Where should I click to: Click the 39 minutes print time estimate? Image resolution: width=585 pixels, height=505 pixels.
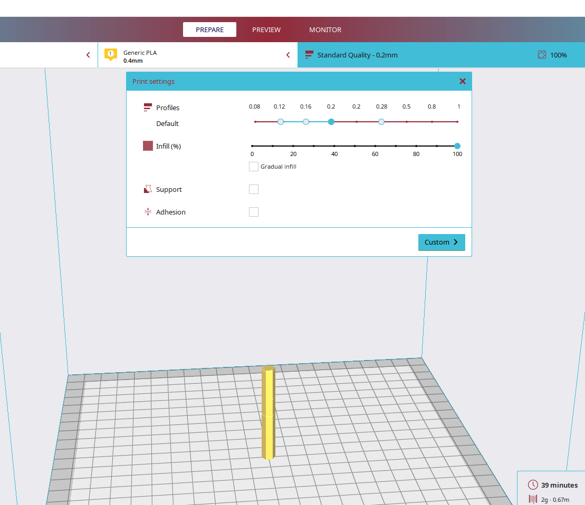(x=559, y=485)
